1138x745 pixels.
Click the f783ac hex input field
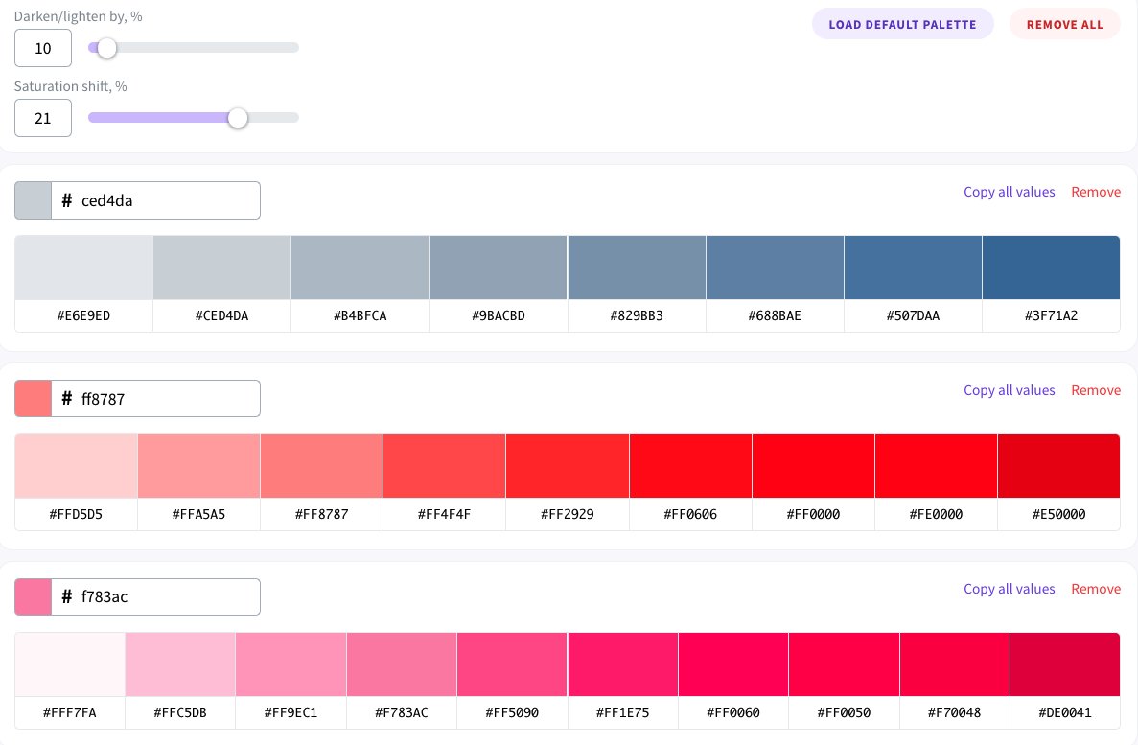click(156, 597)
